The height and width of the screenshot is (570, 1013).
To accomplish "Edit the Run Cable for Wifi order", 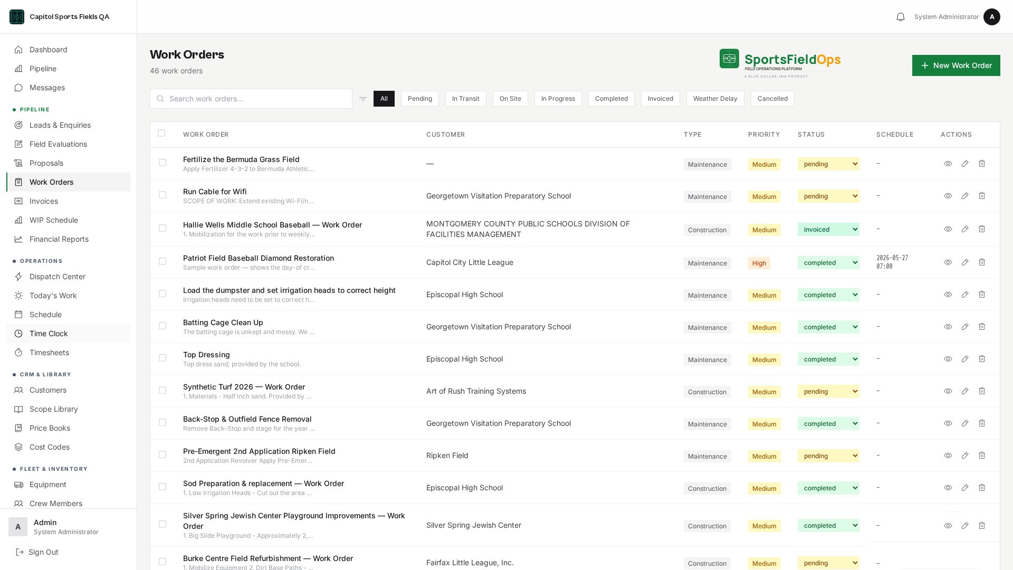I will [965, 196].
